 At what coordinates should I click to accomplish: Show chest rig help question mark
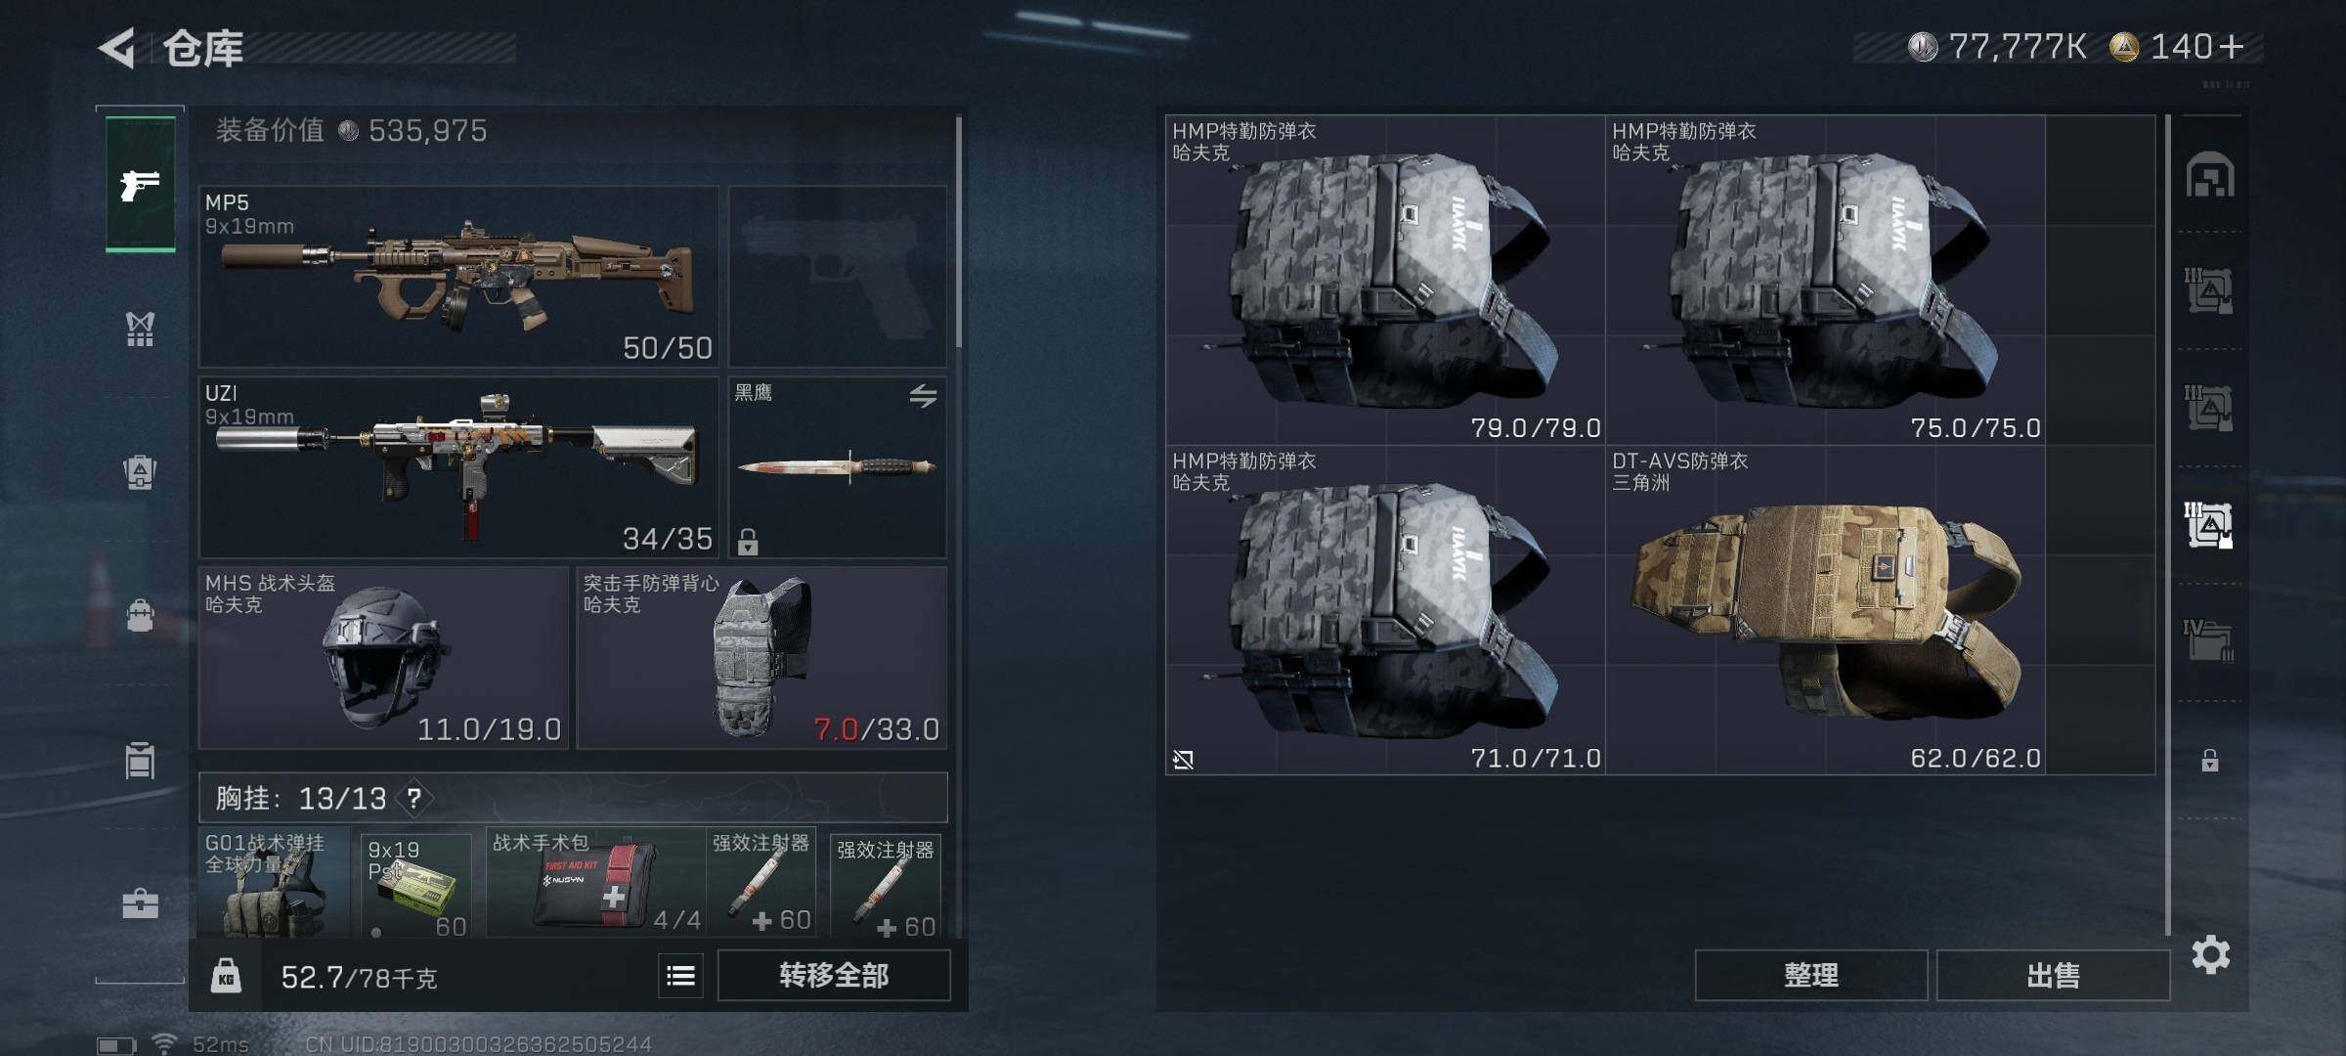(414, 799)
